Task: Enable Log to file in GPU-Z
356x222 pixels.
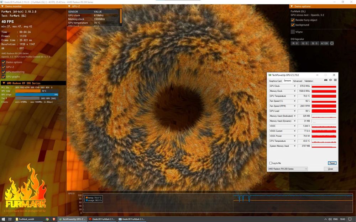Action: [x=271, y=163]
